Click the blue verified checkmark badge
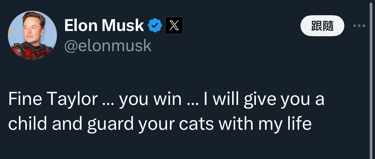Viewport: 375px width, 159px height. coord(155,25)
